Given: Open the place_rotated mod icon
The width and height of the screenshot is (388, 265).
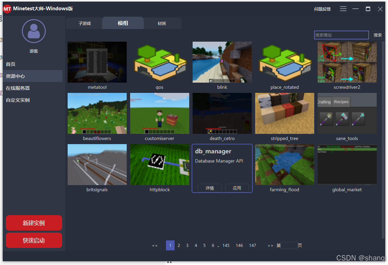Looking at the screenshot, I should (x=285, y=62).
